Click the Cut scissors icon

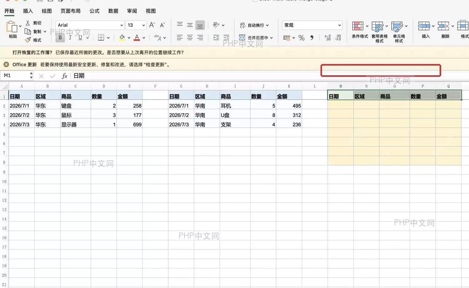pyautogui.click(x=28, y=23)
